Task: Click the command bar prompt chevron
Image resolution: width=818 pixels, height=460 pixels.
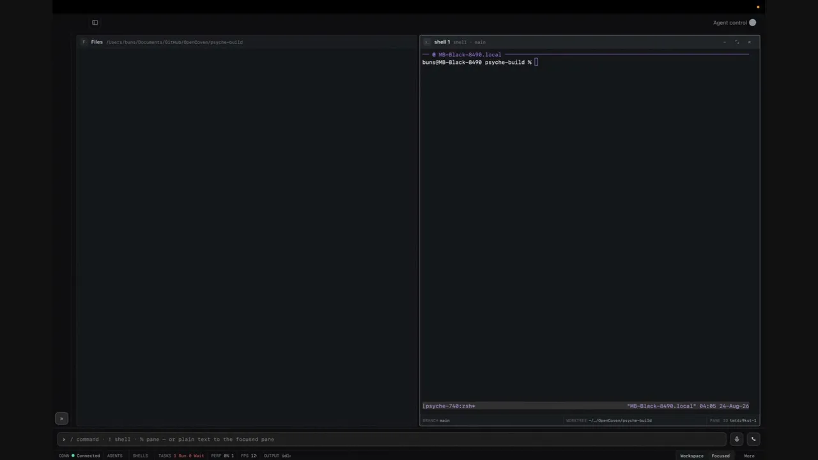Action: tap(64, 440)
